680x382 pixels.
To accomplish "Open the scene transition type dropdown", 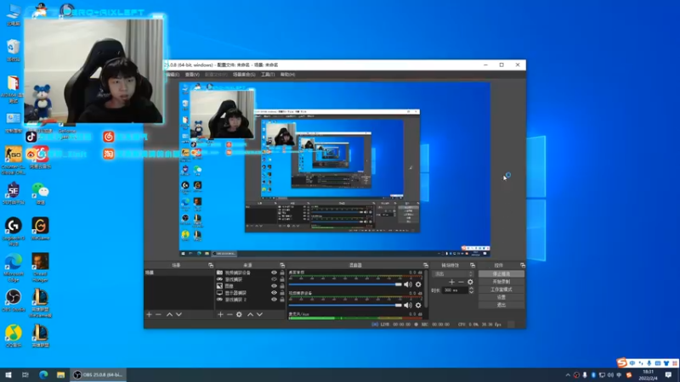I will [x=453, y=273].
